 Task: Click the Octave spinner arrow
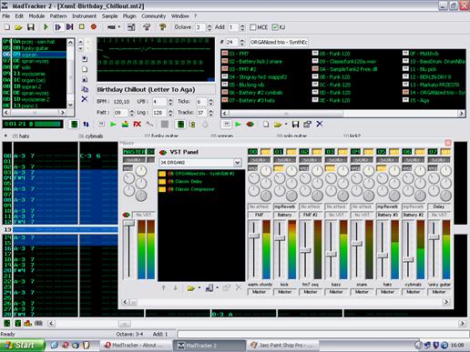tap(209, 27)
